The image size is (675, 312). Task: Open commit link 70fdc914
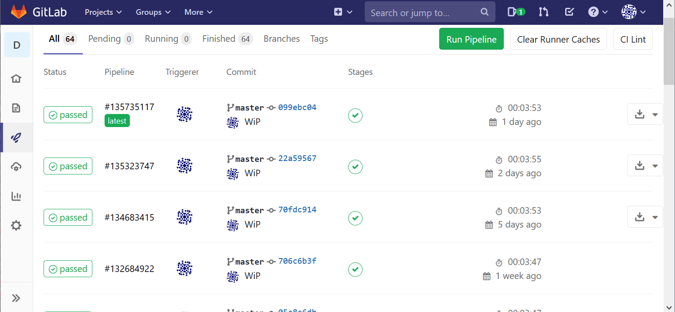[x=297, y=210]
